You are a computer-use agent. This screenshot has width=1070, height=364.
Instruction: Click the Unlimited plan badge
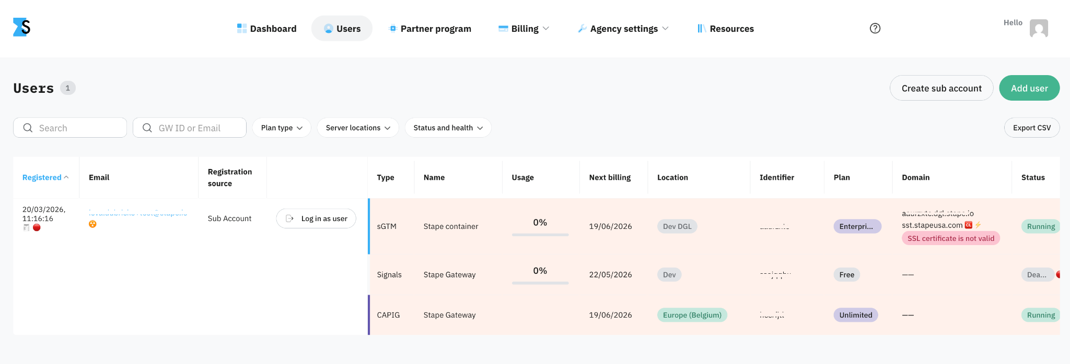856,315
